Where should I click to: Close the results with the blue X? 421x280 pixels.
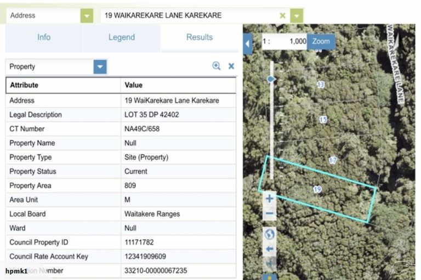(231, 66)
